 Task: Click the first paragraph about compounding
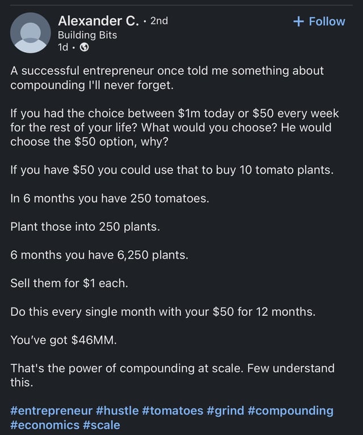[167, 78]
